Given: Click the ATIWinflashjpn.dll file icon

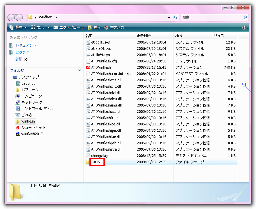Looking at the screenshot, I should [x=88, y=131].
